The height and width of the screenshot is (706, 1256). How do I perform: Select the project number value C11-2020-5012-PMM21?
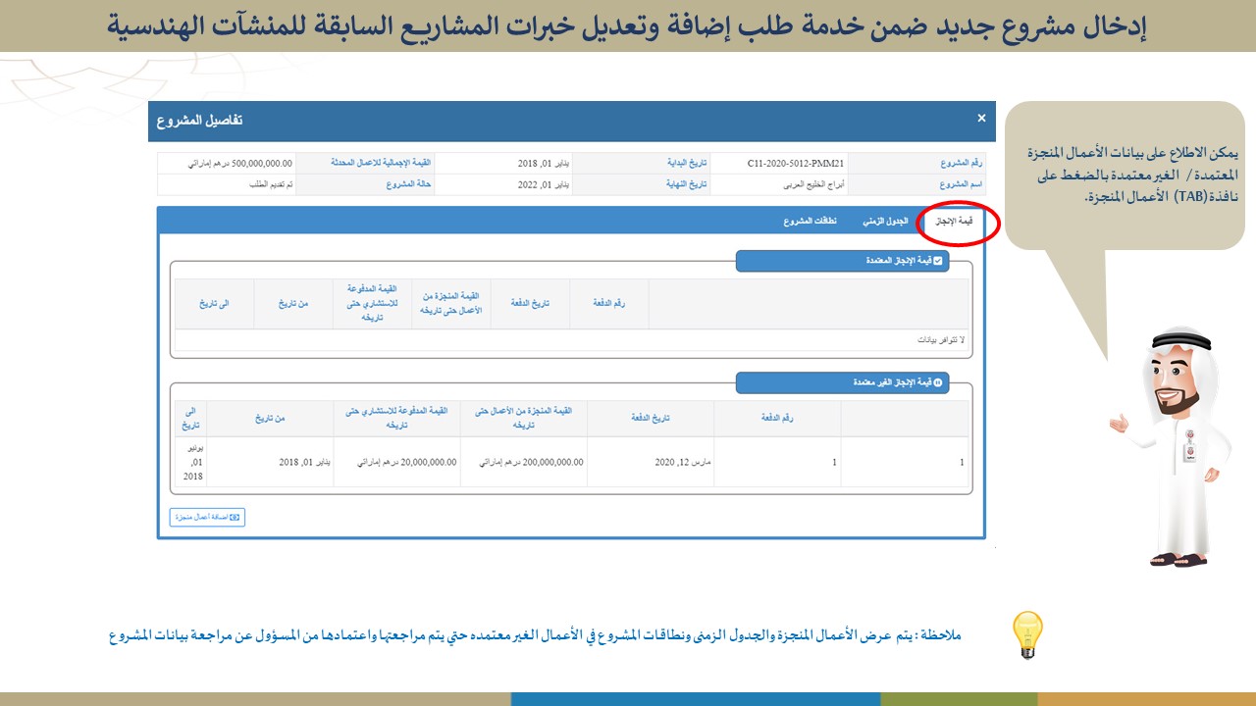coord(796,163)
